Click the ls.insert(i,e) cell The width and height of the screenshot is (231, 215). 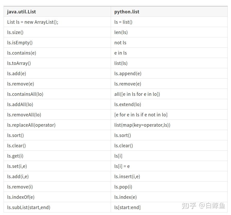(x=127, y=176)
